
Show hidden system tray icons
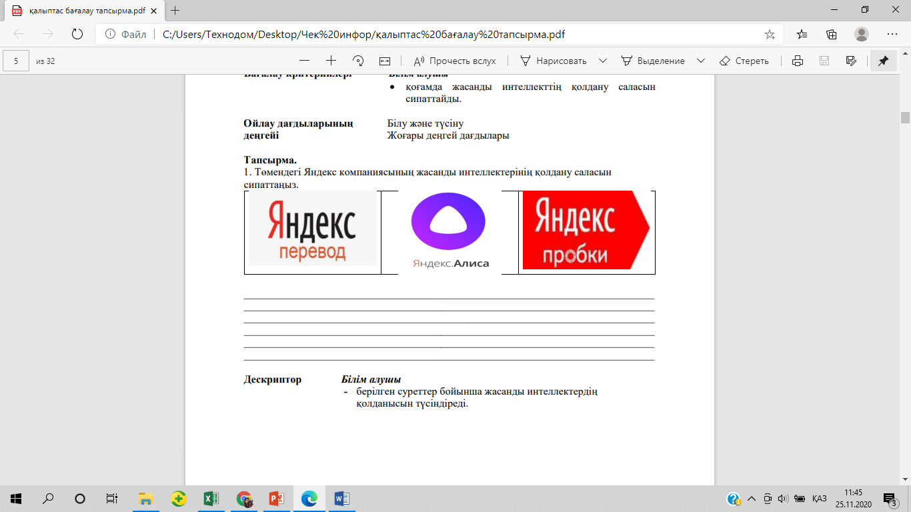tap(752, 499)
